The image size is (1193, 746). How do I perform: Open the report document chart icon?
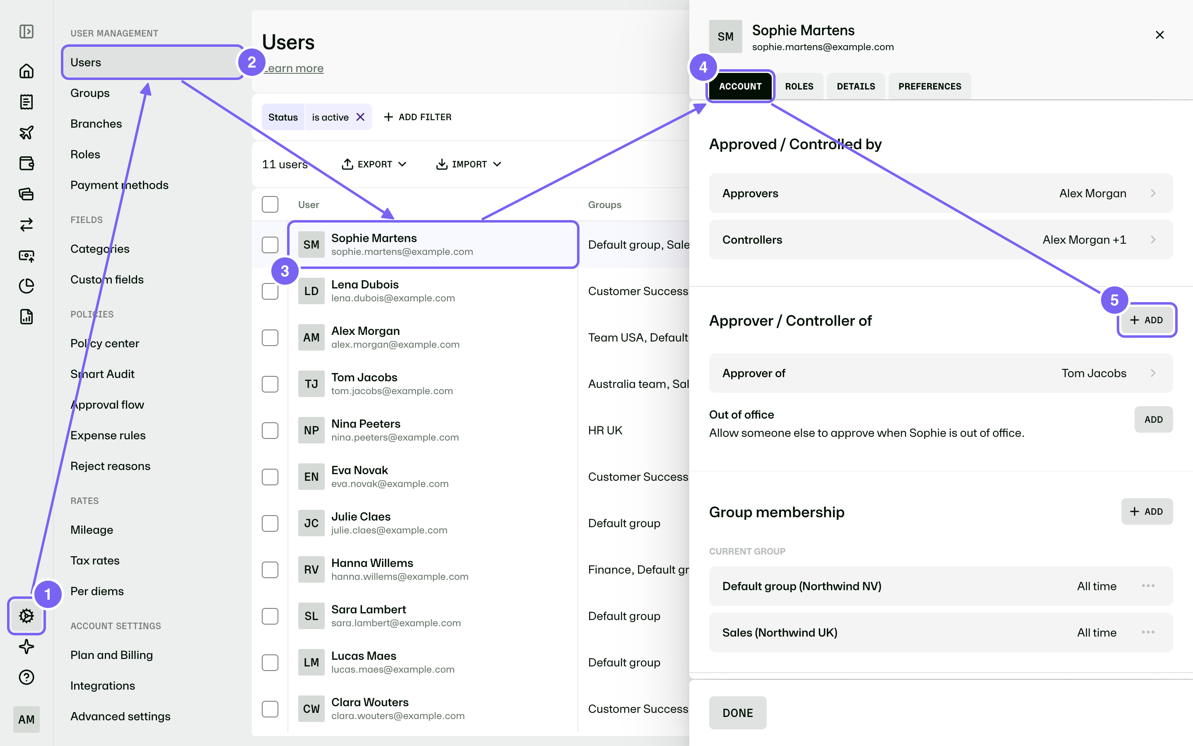(x=26, y=316)
